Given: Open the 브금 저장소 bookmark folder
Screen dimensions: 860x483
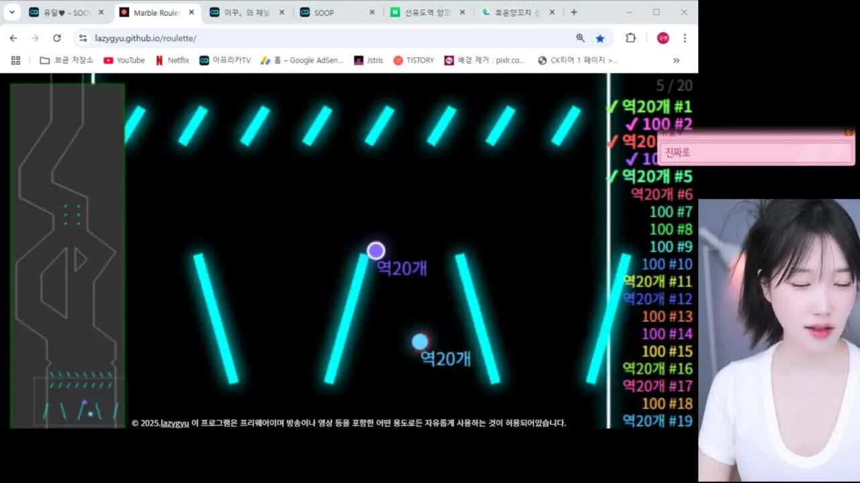Looking at the screenshot, I should tap(67, 60).
